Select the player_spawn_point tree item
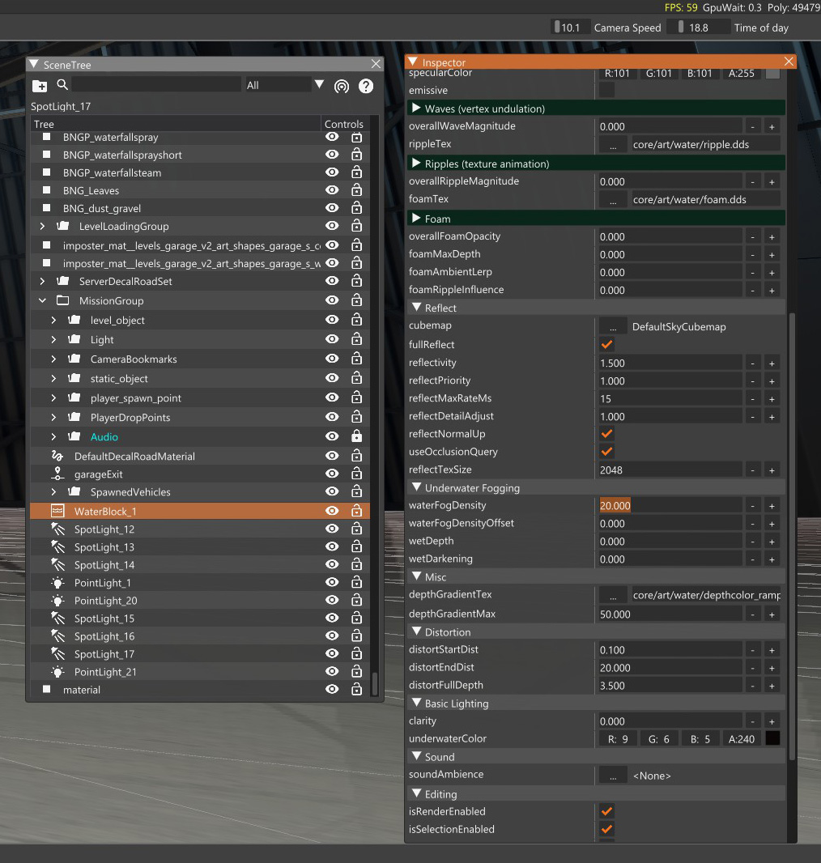The image size is (821, 863). pyautogui.click(x=136, y=398)
